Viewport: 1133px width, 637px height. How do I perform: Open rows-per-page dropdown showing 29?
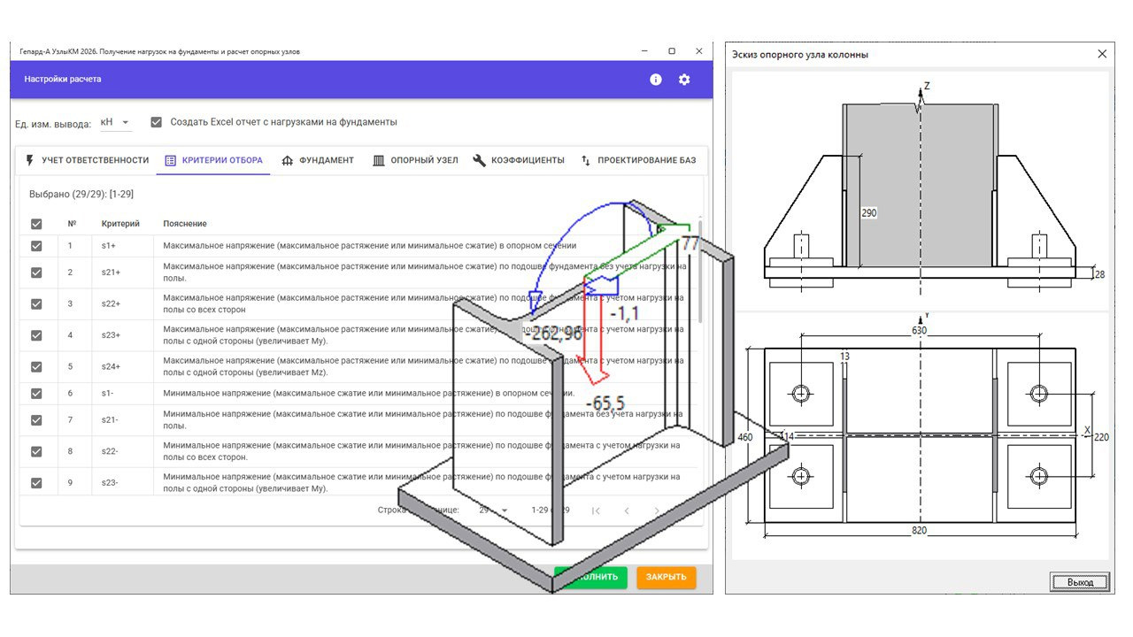pyautogui.click(x=494, y=510)
